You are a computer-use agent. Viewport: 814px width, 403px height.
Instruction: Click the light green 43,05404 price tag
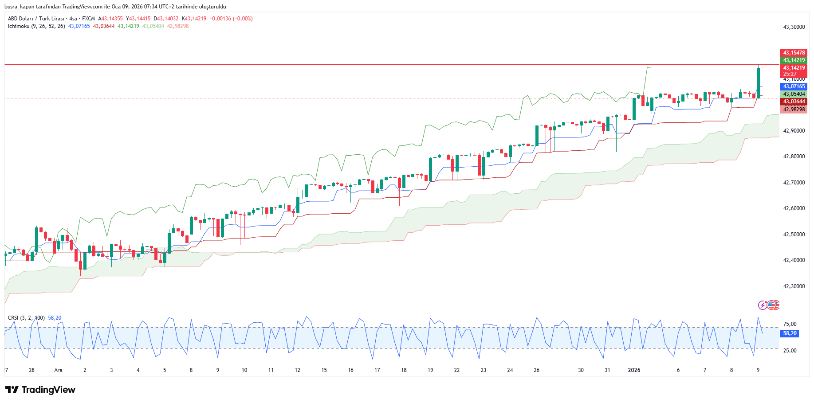pyautogui.click(x=793, y=94)
